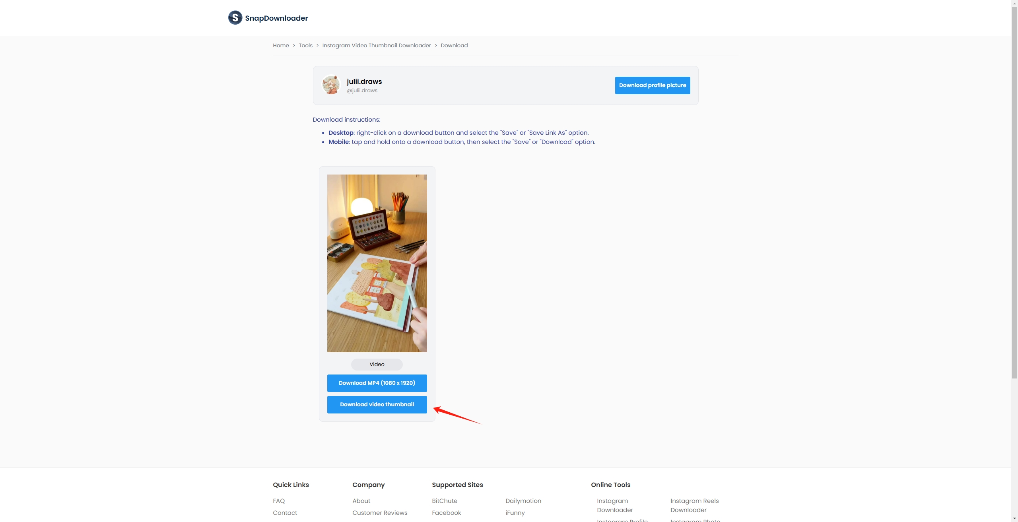The image size is (1018, 522).
Task: Open FAQ in Quick Links
Action: tap(279, 501)
